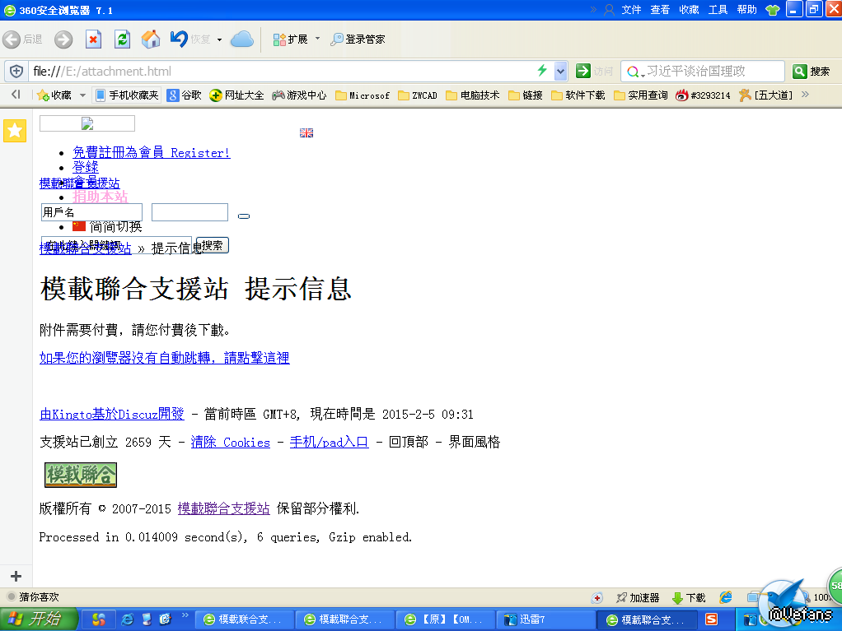Open the 实用查询 bookmark folder

pos(641,95)
